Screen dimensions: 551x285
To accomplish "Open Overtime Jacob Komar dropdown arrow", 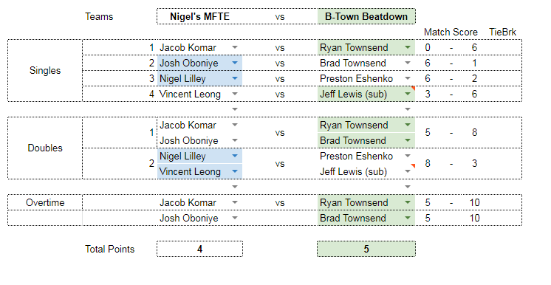I will 235,202.
